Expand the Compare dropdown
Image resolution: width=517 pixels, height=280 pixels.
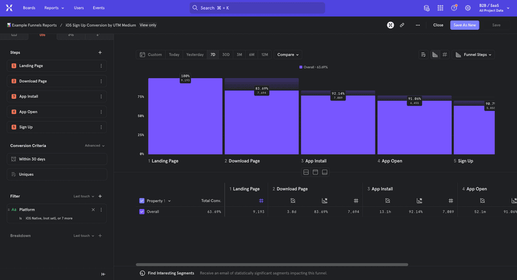point(288,55)
